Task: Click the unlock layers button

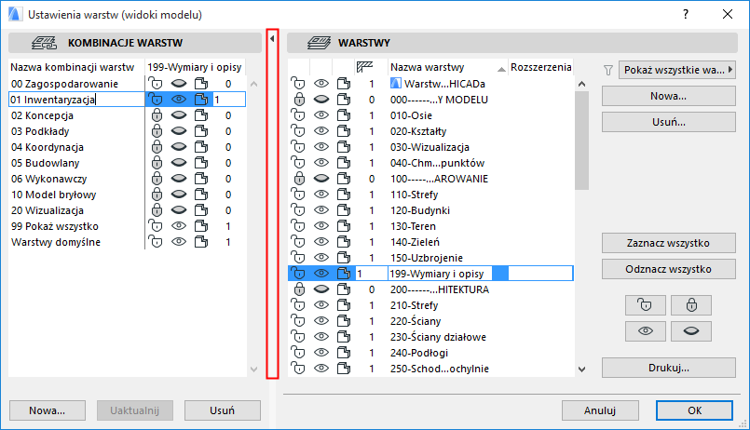Action: (646, 305)
